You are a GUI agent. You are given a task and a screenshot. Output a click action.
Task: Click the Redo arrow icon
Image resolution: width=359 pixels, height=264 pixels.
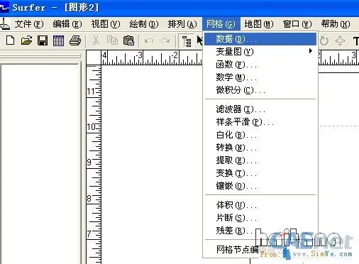click(165, 41)
